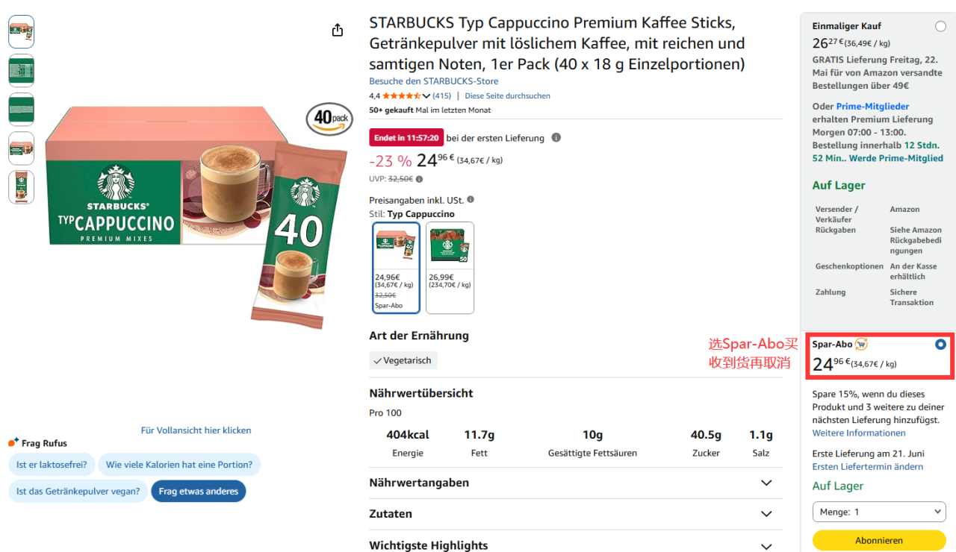The image size is (956, 552).
Task: Open 'Besuche den STARBUCKS-Store' link
Action: [434, 81]
